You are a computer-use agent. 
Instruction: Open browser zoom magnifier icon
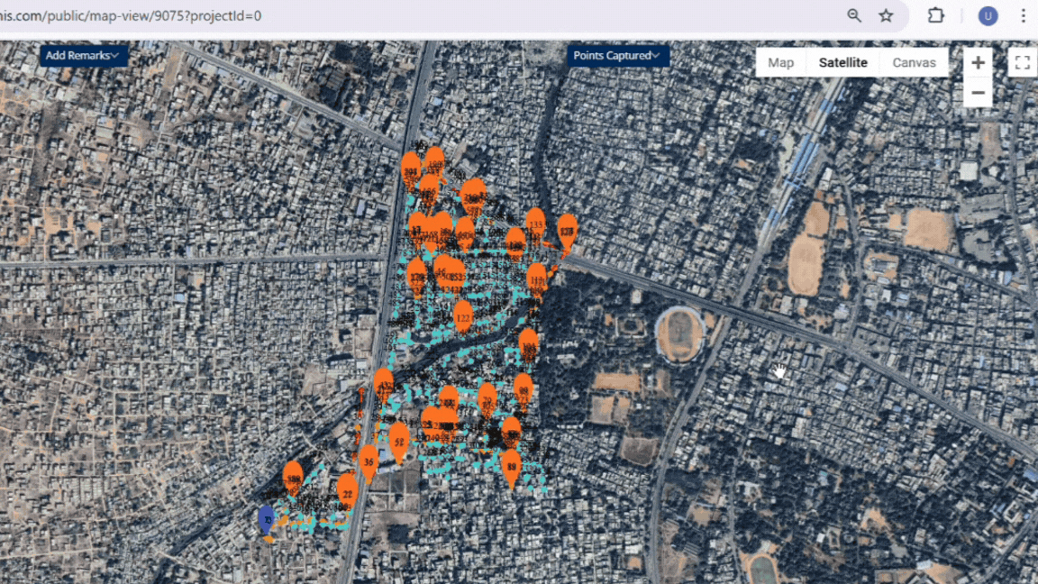pyautogui.click(x=854, y=15)
